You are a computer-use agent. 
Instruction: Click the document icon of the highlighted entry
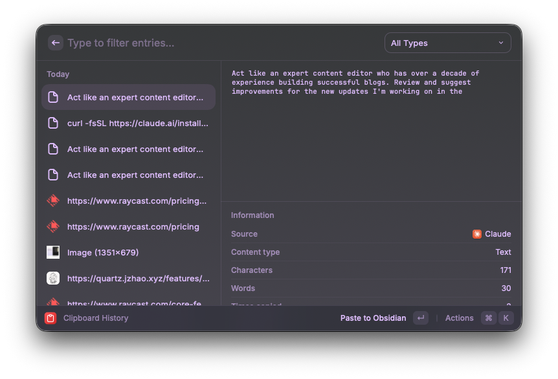(53, 97)
